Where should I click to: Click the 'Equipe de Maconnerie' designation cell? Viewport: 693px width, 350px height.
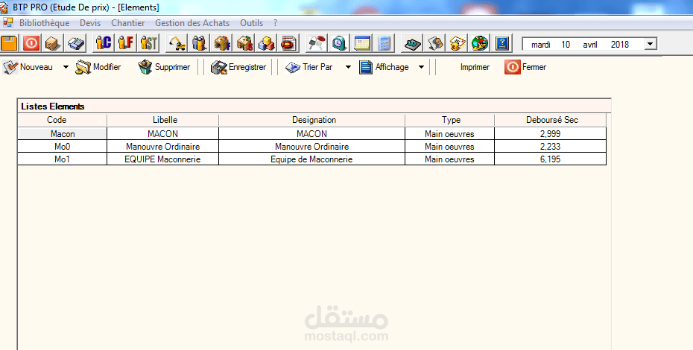tap(311, 159)
